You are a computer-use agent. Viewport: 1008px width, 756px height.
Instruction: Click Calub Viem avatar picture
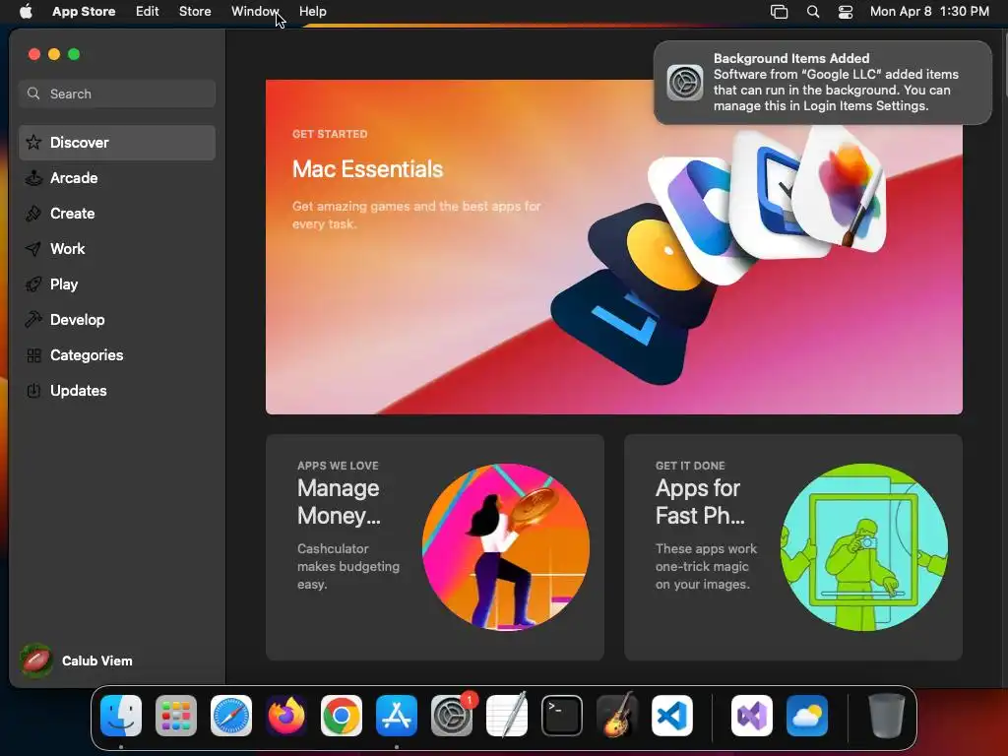(36, 661)
